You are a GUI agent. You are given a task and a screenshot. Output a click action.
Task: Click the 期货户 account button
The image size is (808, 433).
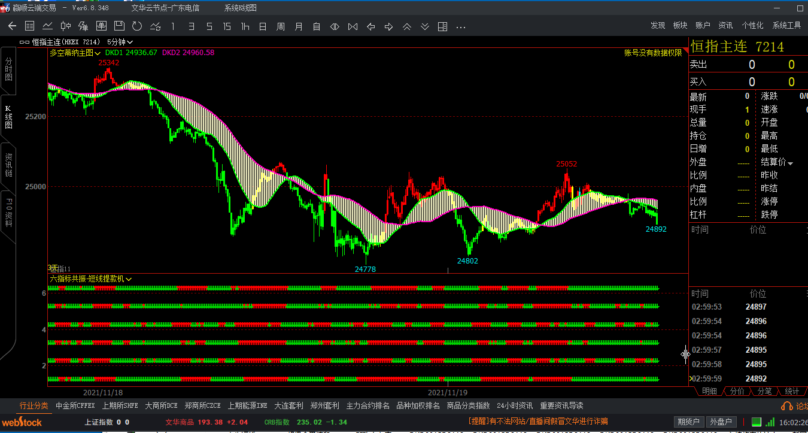(x=689, y=422)
